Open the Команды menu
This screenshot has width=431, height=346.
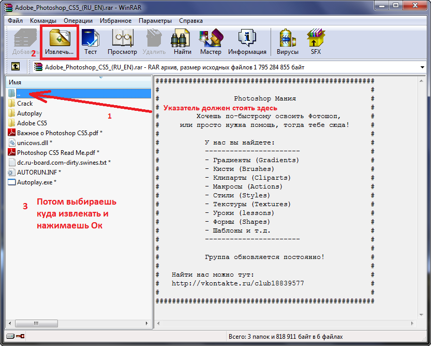click(43, 21)
